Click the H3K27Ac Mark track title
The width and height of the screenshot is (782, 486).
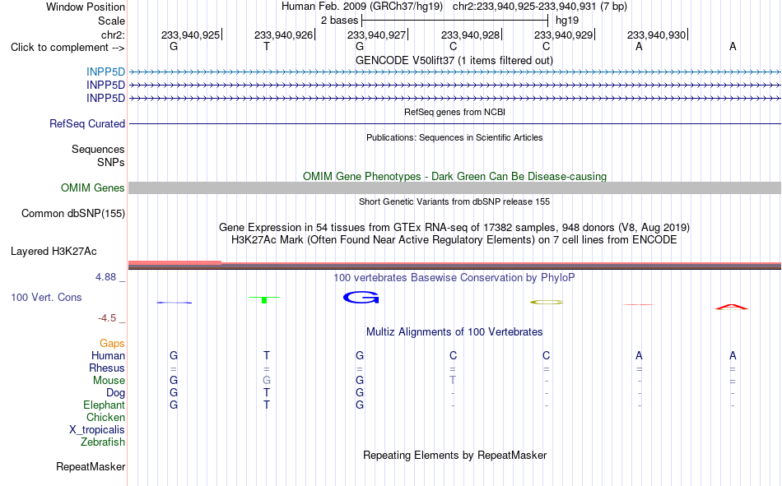click(x=454, y=240)
